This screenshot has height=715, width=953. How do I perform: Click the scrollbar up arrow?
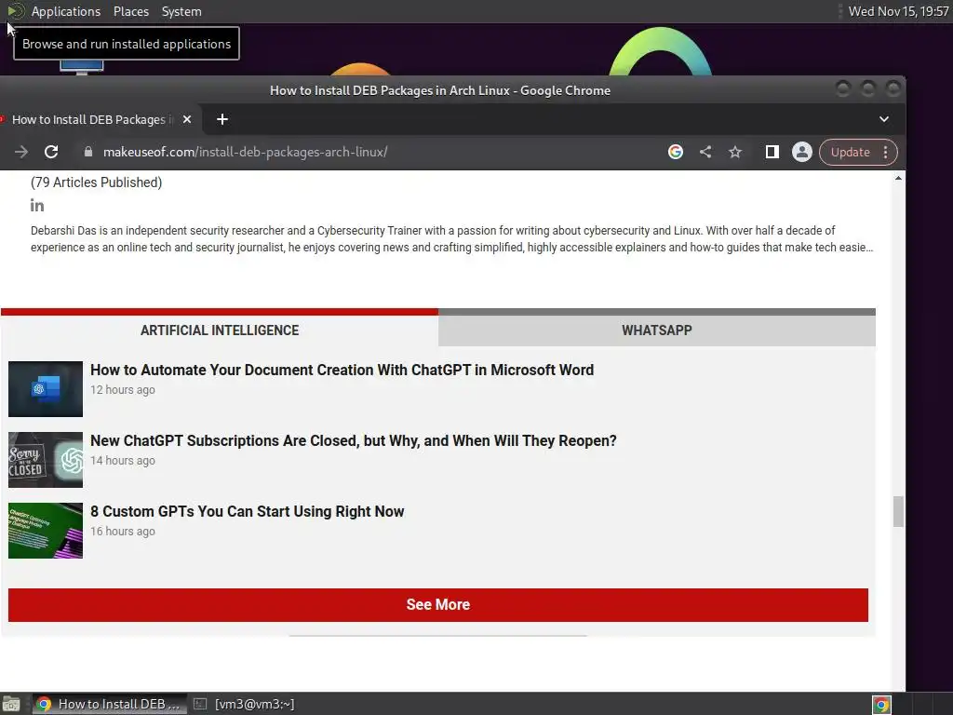click(x=898, y=178)
